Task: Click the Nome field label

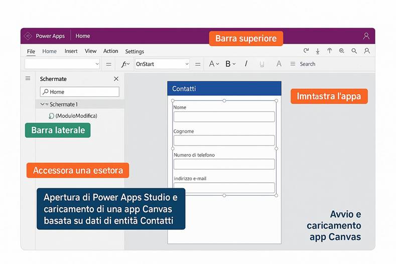Action: [180, 107]
